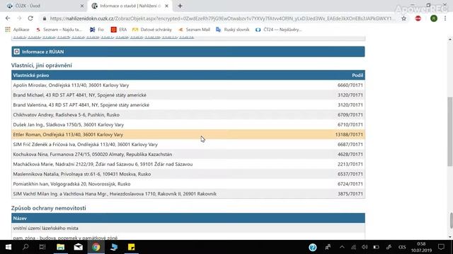The width and height of the screenshot is (453, 254).
Task: Open the Datové schránky bookmark
Action: click(x=152, y=30)
